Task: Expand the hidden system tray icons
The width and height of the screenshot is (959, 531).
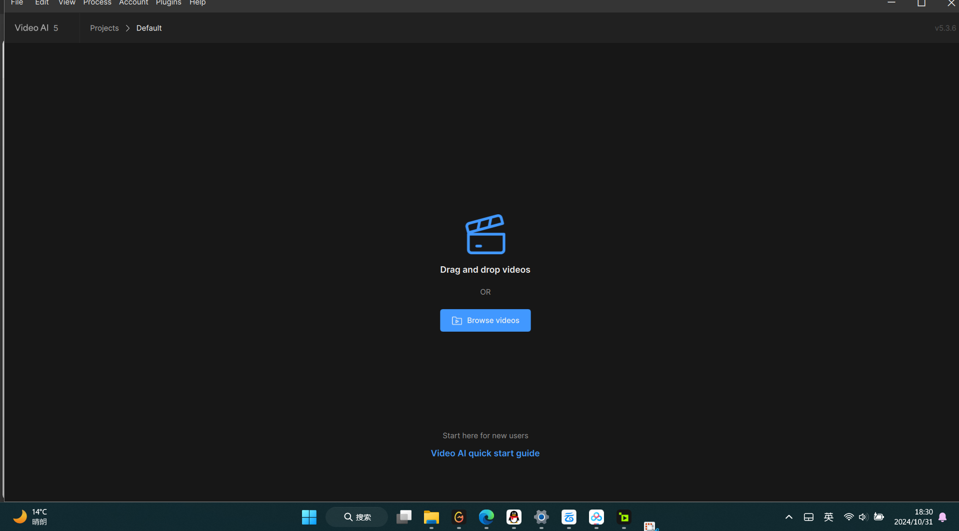Action: pos(788,517)
